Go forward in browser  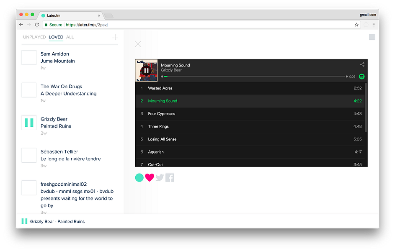coord(29,25)
